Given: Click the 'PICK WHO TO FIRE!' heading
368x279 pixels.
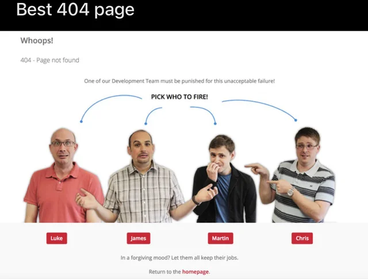Looking at the screenshot, I should tap(179, 97).
